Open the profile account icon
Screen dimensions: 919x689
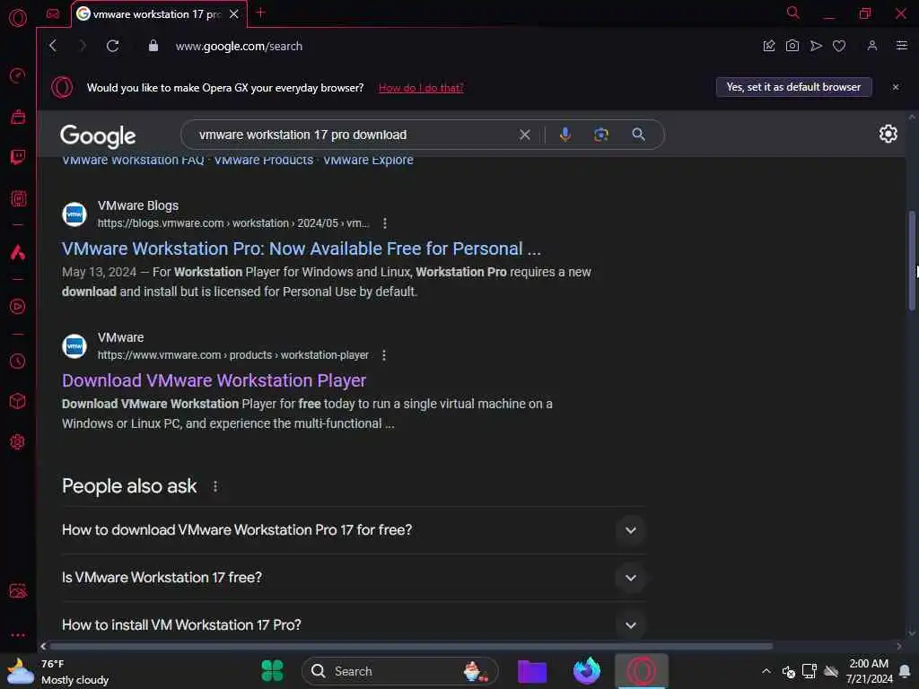coord(872,46)
